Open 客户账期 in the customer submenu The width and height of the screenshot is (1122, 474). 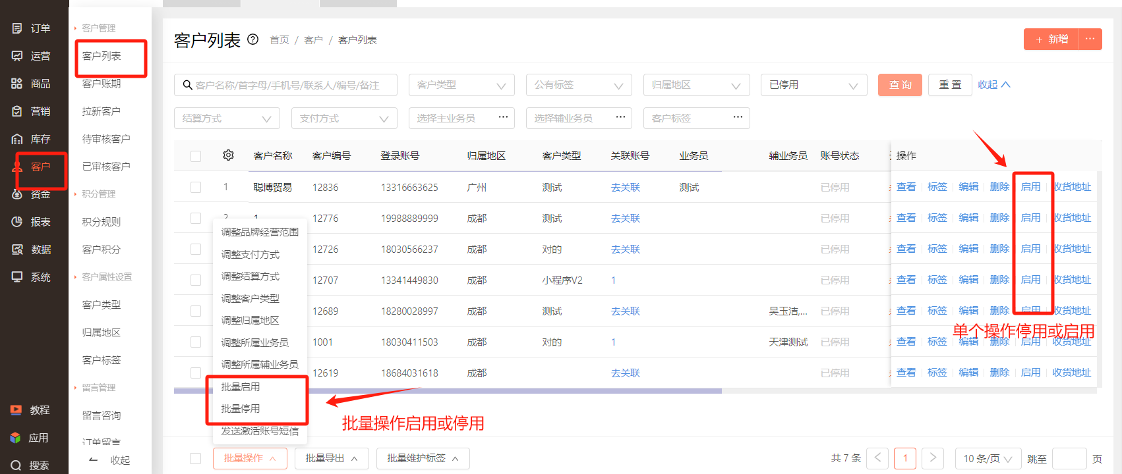(x=102, y=84)
